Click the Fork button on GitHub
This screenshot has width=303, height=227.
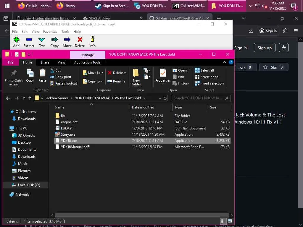point(245,67)
